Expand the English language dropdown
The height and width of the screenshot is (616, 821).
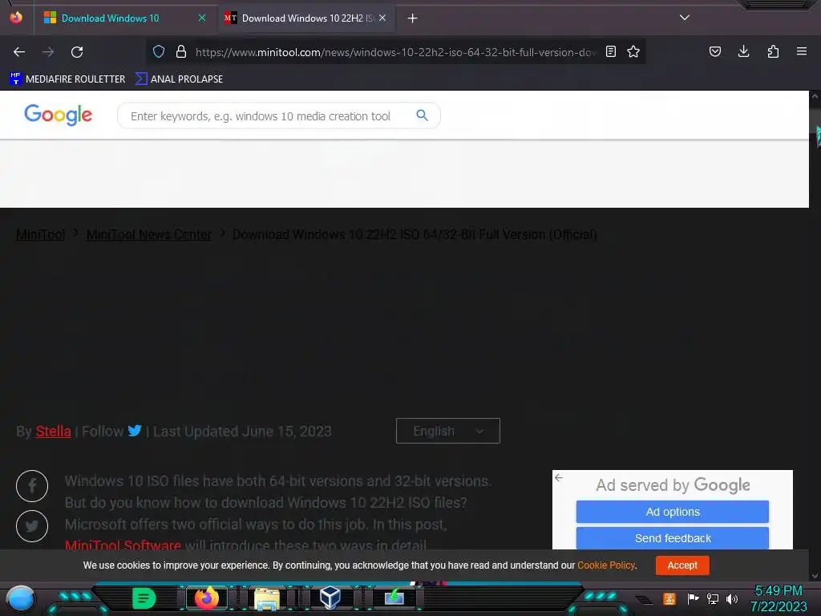(448, 431)
